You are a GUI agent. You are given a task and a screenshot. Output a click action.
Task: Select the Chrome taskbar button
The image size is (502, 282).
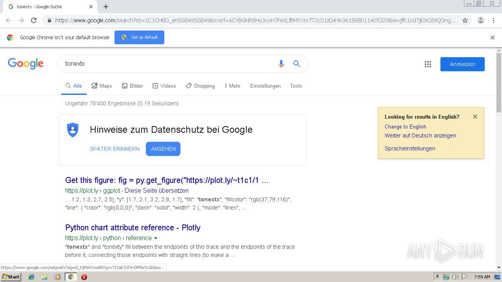pyautogui.click(x=71, y=277)
